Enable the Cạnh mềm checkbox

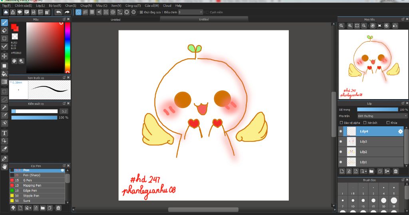pyautogui.click(x=207, y=12)
